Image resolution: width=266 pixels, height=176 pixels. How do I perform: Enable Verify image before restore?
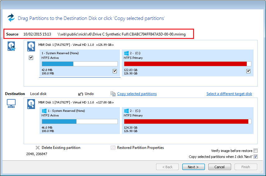tap(255, 151)
